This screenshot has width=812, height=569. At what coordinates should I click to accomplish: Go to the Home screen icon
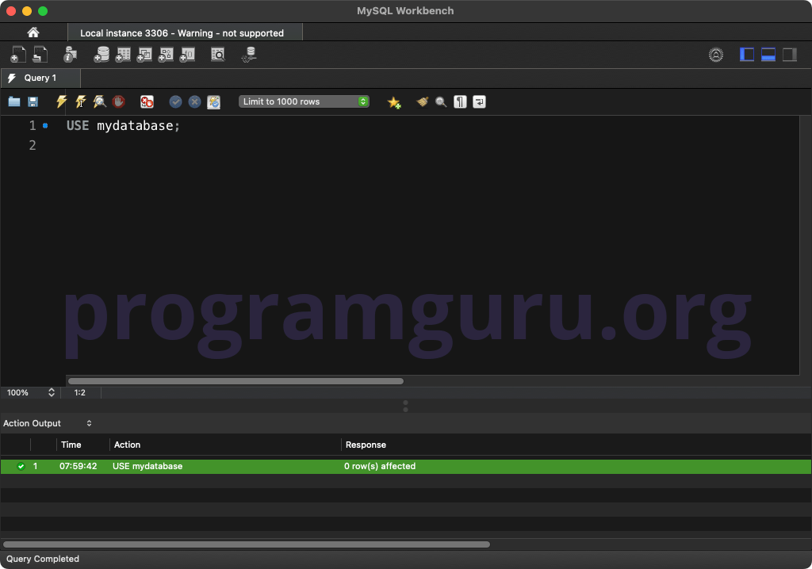tap(33, 32)
